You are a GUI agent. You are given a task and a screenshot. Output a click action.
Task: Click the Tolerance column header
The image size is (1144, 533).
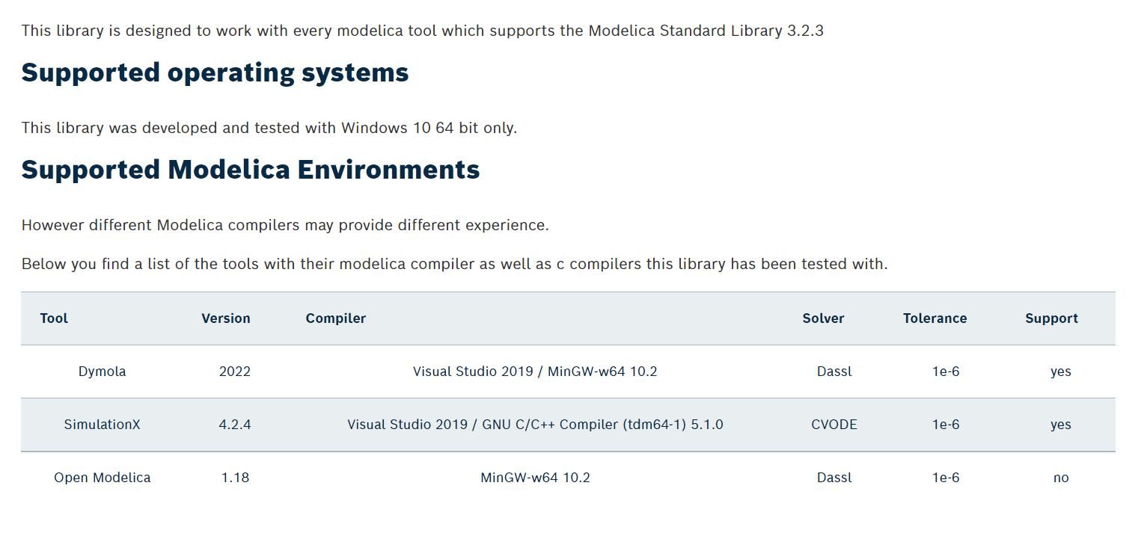(935, 318)
